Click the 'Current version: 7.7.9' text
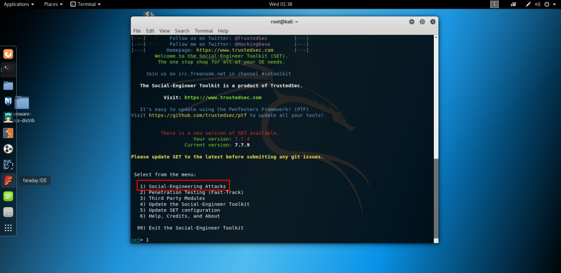 tap(217, 145)
